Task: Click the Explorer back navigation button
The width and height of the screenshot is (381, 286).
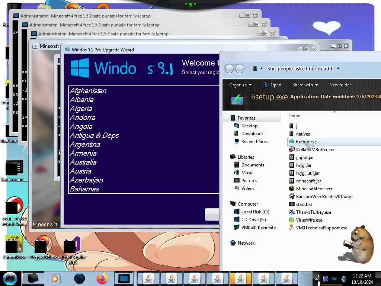Action: click(x=229, y=69)
